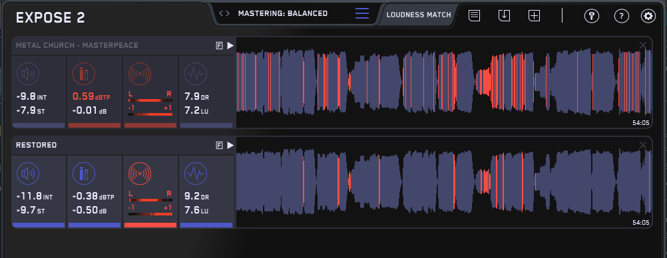Click the F icon on Metal Church track
The image size is (667, 258).
(x=220, y=46)
